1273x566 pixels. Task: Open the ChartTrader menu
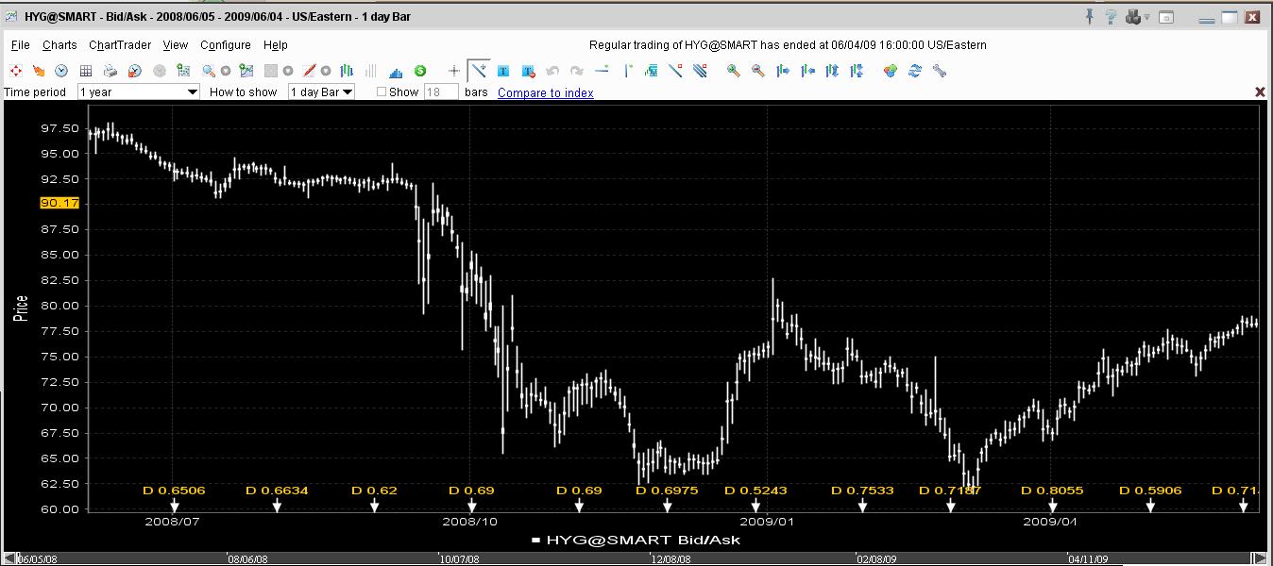click(120, 44)
